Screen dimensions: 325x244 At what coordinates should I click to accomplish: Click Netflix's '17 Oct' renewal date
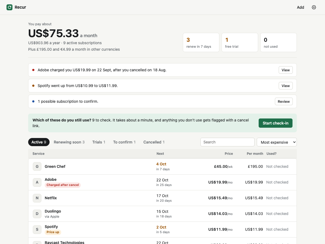pyautogui.click(x=162, y=196)
